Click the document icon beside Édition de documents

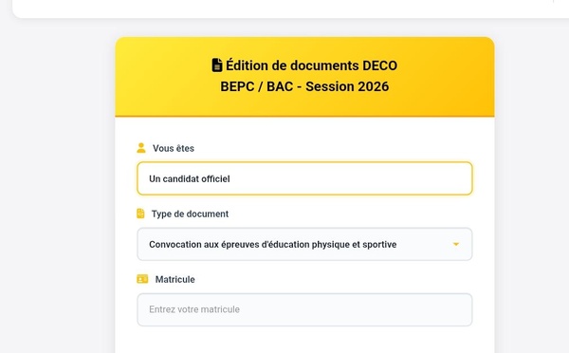(x=217, y=65)
